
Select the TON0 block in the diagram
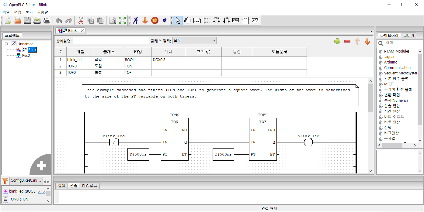pos(175,139)
